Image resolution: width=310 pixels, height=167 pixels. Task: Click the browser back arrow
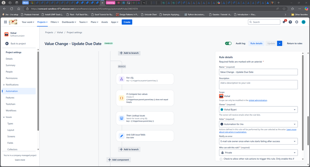tap(5, 9)
